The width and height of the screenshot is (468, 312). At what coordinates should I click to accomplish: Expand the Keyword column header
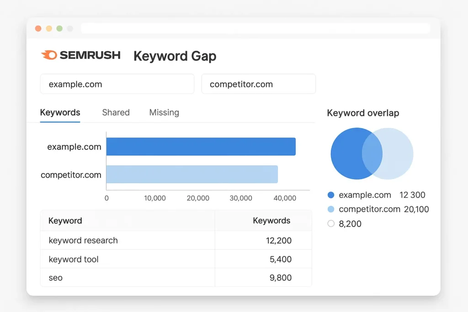[65, 221]
